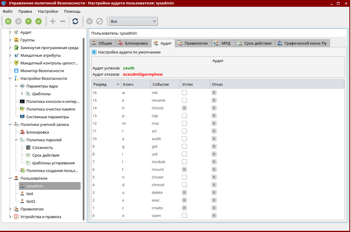Click the left panel vertical scrollbar

(84, 128)
